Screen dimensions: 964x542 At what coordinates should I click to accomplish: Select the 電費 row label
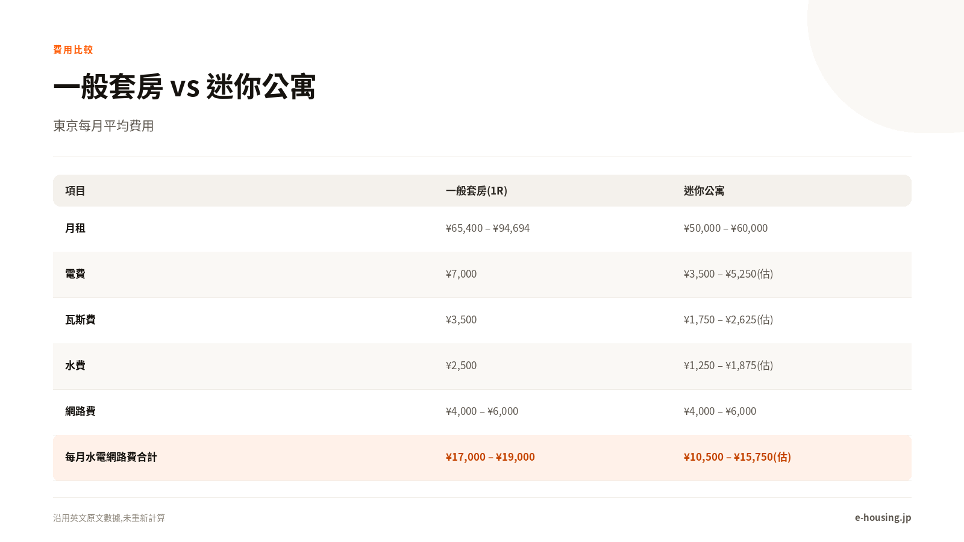[x=75, y=274]
